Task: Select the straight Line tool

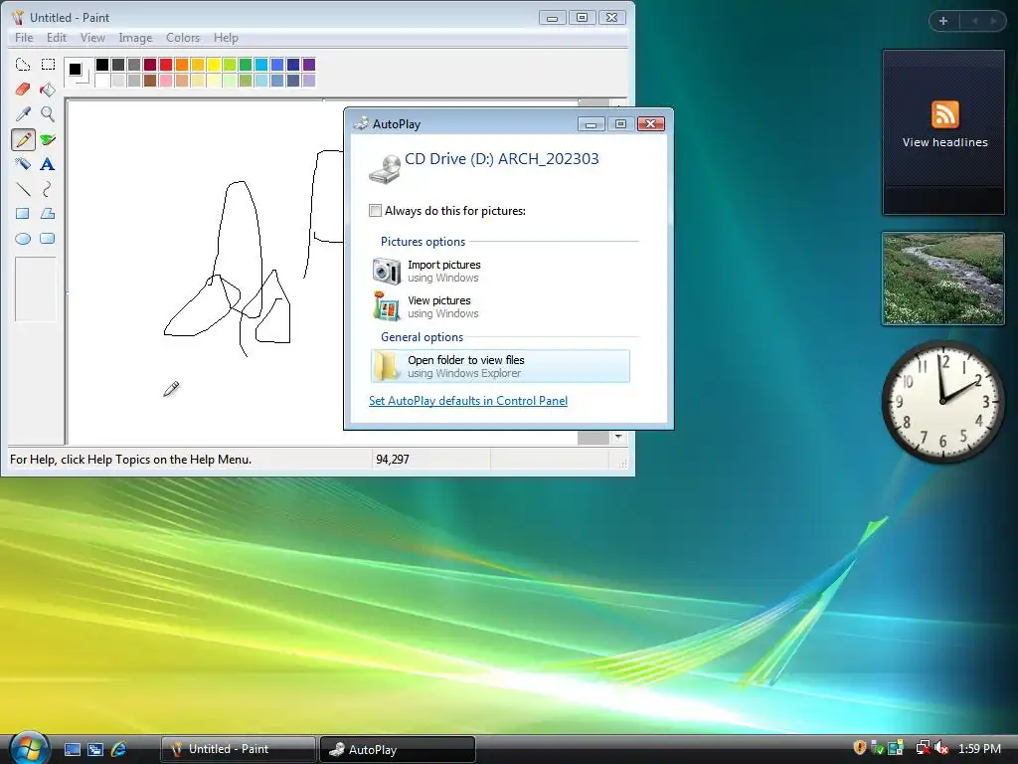Action: [23, 189]
